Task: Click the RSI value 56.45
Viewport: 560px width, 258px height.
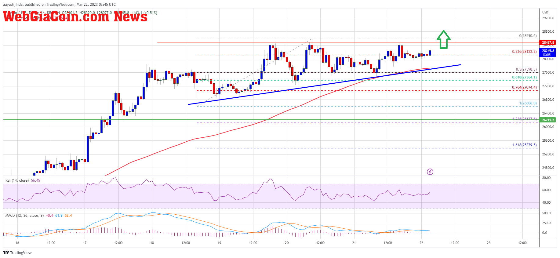Action: point(35,180)
